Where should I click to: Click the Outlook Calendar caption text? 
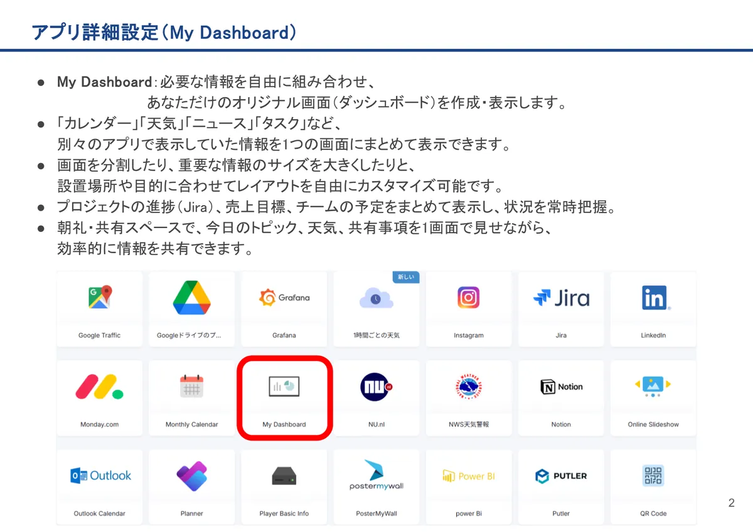click(99, 513)
